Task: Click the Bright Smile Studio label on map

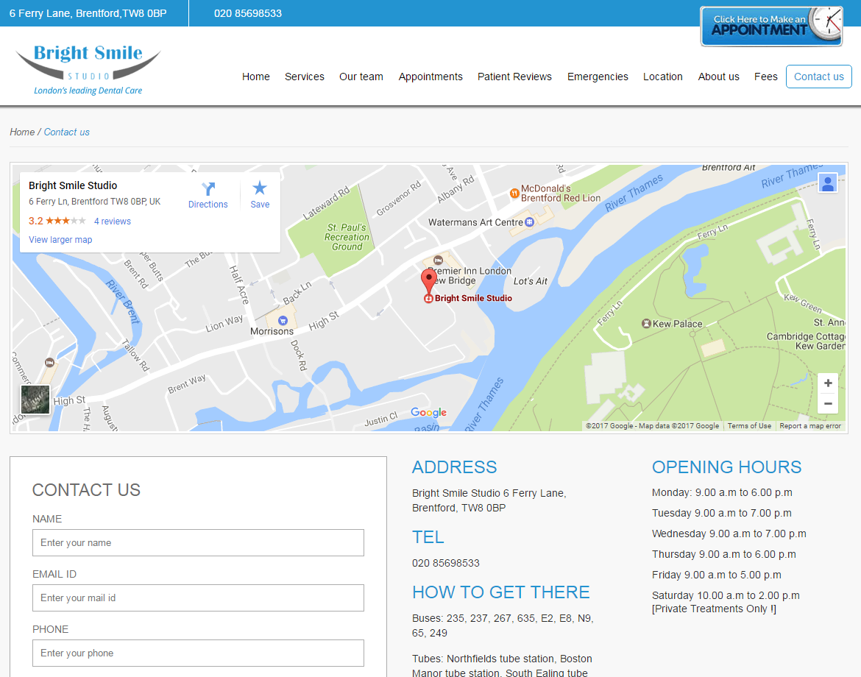Action: [x=473, y=298]
